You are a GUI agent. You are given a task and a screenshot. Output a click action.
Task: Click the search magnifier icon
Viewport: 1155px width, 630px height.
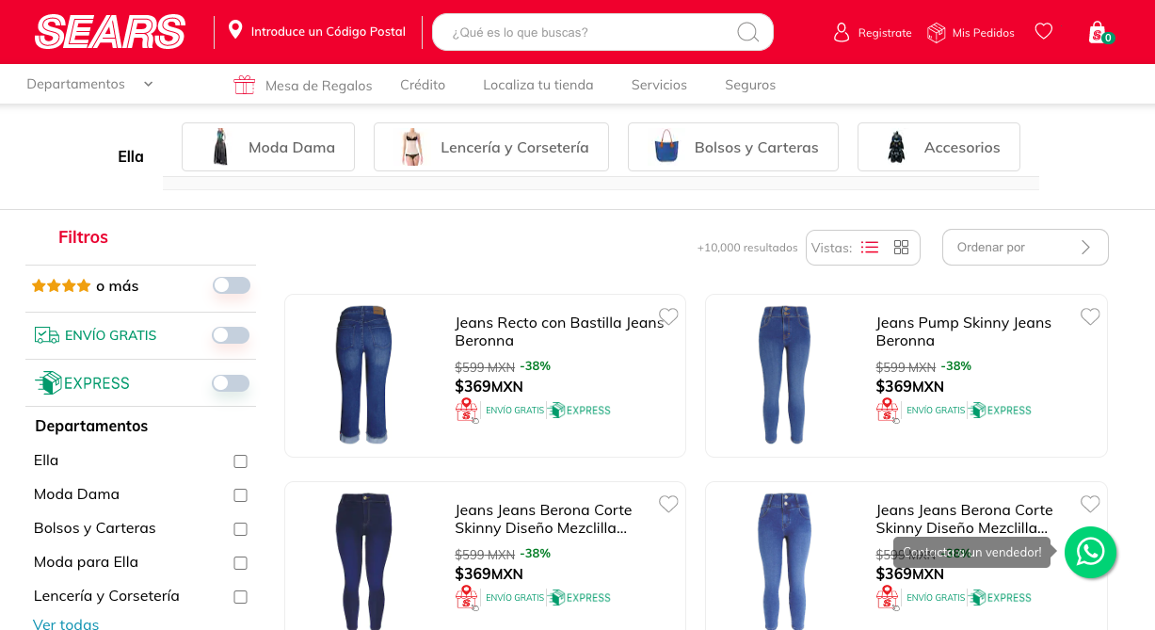[747, 32]
